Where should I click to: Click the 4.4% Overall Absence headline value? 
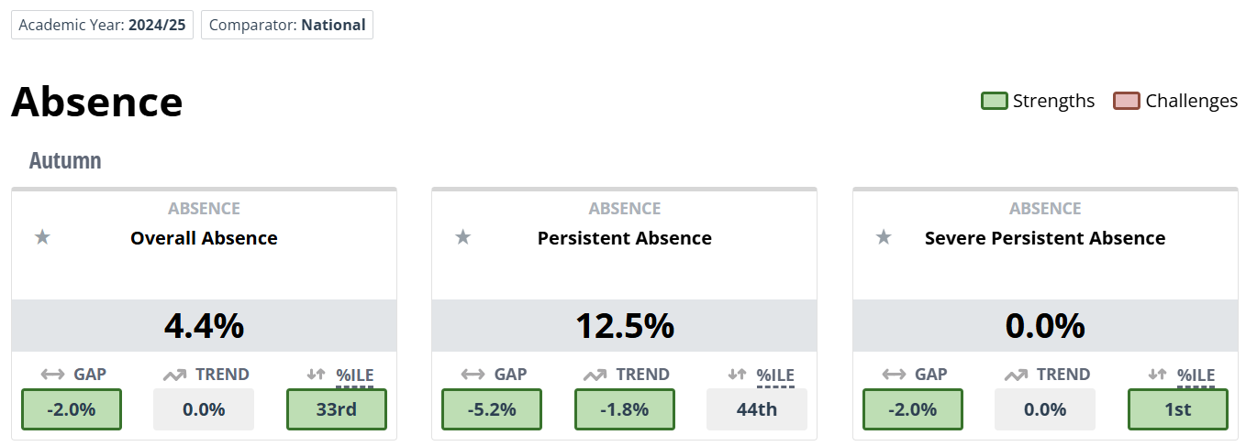click(204, 326)
